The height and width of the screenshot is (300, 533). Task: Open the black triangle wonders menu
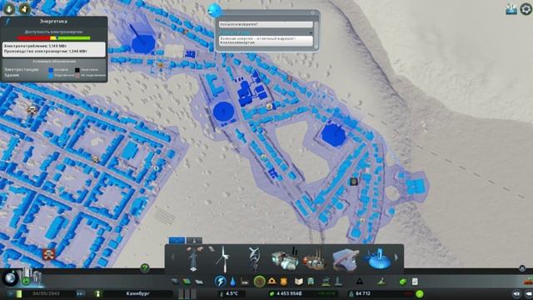[x=360, y=282]
